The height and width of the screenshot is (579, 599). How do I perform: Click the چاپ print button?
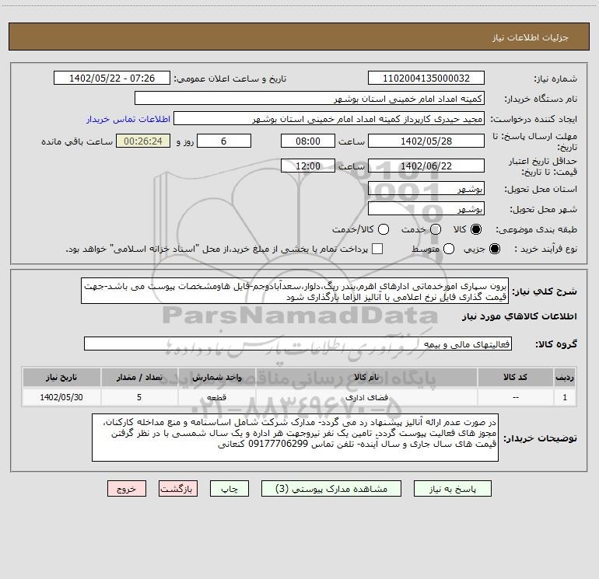[x=229, y=489]
